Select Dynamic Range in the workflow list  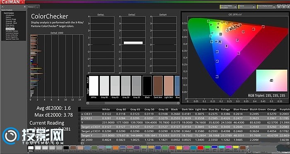(x=11, y=19)
